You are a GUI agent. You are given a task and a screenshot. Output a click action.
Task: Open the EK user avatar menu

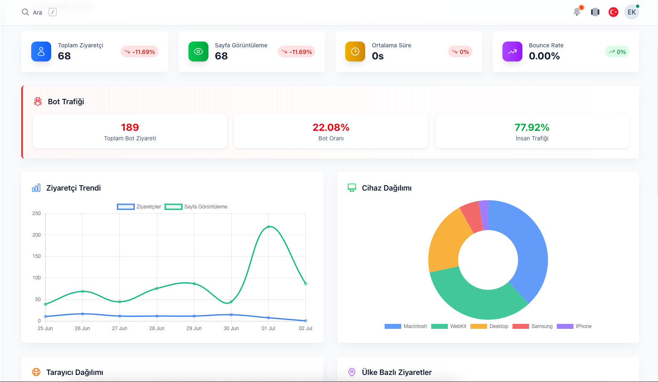coord(632,12)
